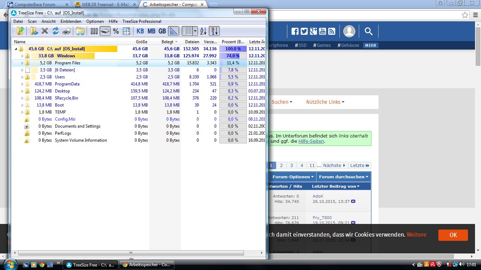The height and width of the screenshot is (270, 481).
Task: Collapse the C:\ auf [OS_Install] root node
Action: (16, 49)
